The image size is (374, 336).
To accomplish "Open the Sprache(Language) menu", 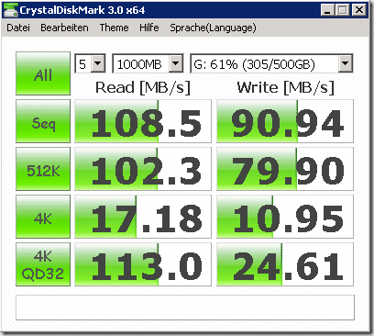I will coord(213,28).
